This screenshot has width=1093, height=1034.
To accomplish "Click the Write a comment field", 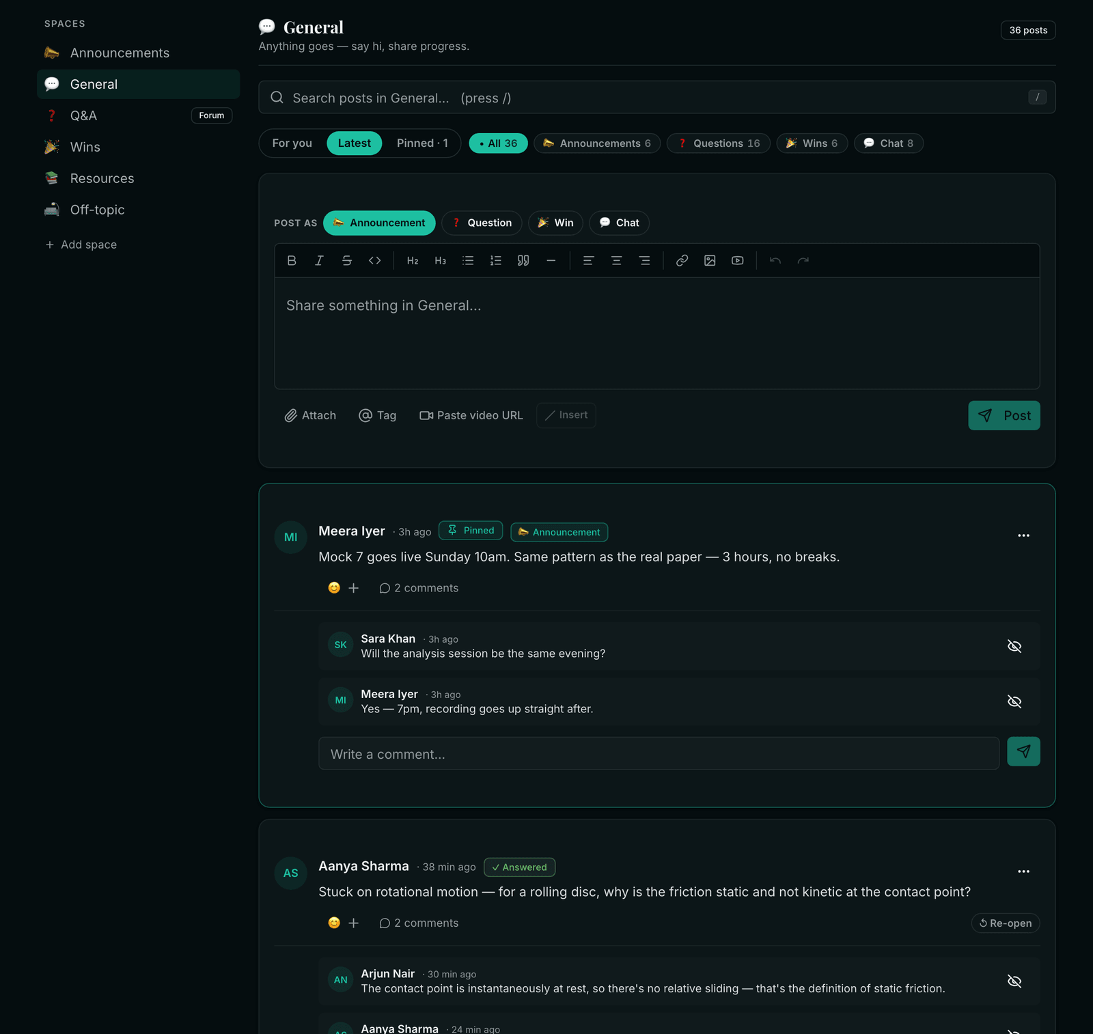I will (x=659, y=753).
